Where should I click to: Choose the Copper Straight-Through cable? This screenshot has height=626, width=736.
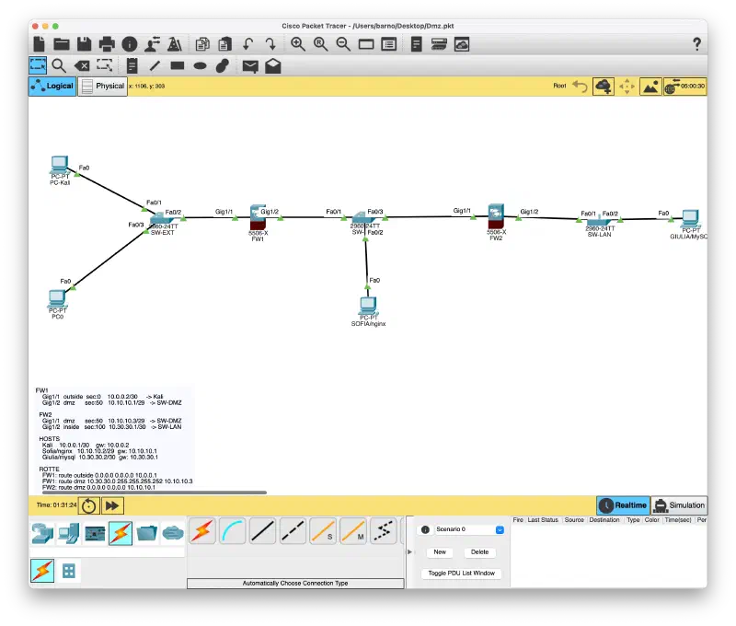click(x=262, y=530)
